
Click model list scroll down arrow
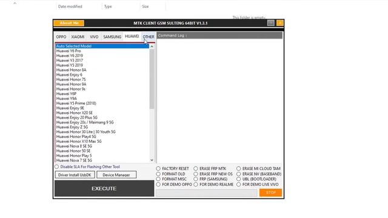(x=152, y=160)
